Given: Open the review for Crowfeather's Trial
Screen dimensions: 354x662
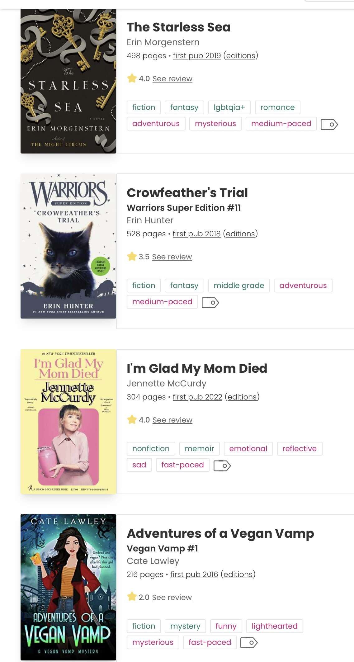Looking at the screenshot, I should 172,257.
